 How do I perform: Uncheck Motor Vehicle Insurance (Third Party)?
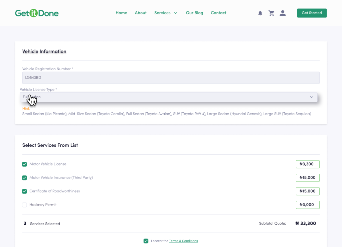tap(24, 178)
